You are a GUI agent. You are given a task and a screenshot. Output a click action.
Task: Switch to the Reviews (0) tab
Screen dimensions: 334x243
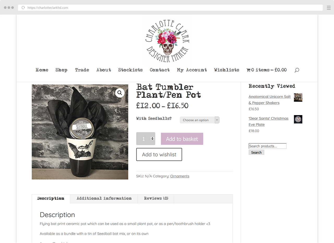(x=156, y=199)
